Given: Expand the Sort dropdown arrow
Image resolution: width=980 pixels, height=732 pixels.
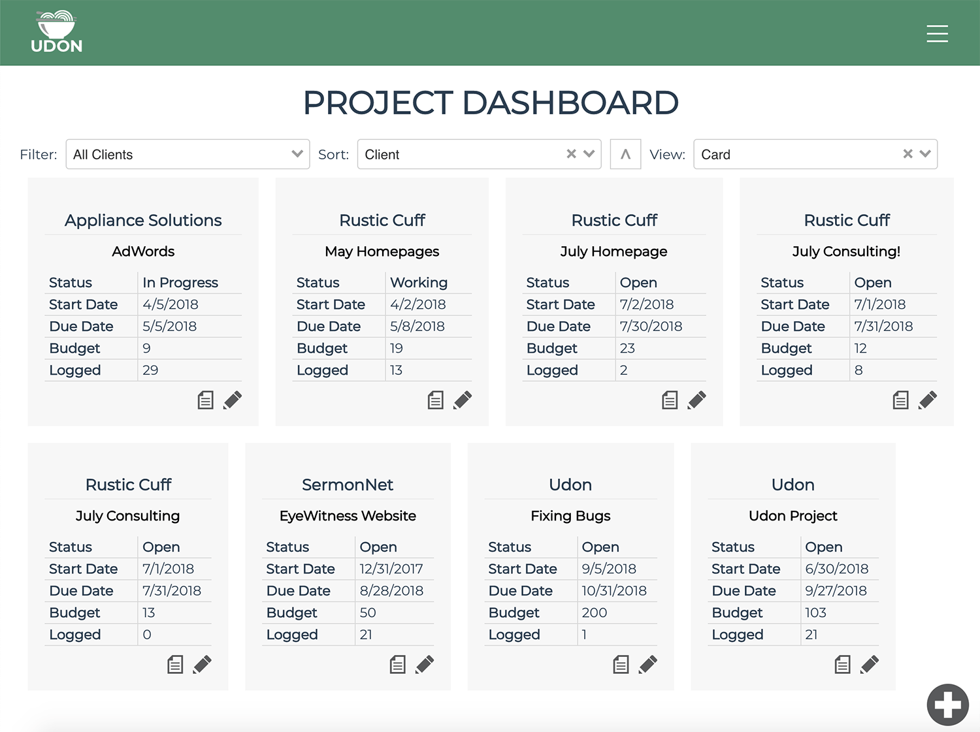Looking at the screenshot, I should coord(589,154).
